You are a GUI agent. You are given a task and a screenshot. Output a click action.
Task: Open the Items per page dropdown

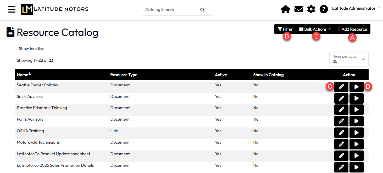349,59
